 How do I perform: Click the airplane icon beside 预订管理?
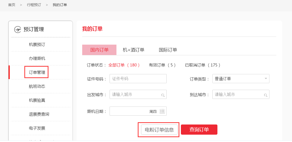tap(18, 29)
